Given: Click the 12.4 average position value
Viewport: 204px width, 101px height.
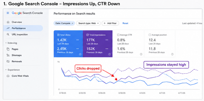Looking at the screenshot, I should pos(152,40).
